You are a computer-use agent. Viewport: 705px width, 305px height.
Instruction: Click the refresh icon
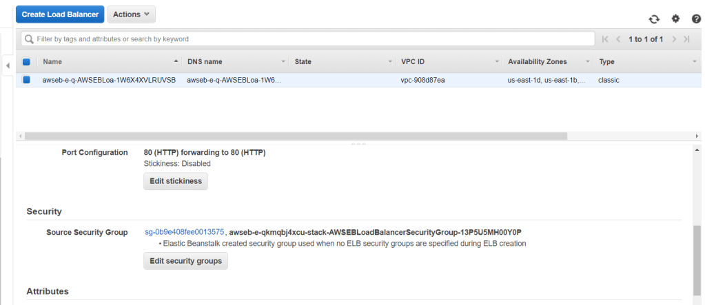point(654,19)
